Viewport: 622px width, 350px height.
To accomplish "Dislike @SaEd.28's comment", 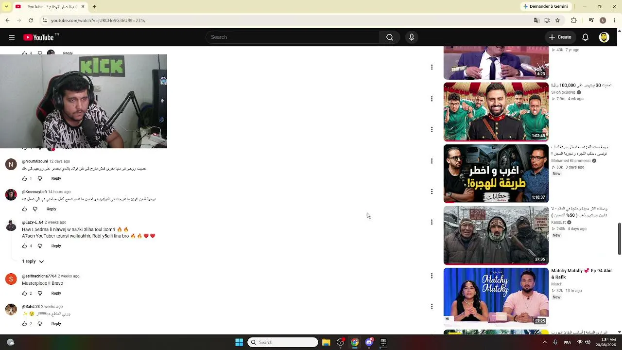I will pyautogui.click(x=40, y=324).
